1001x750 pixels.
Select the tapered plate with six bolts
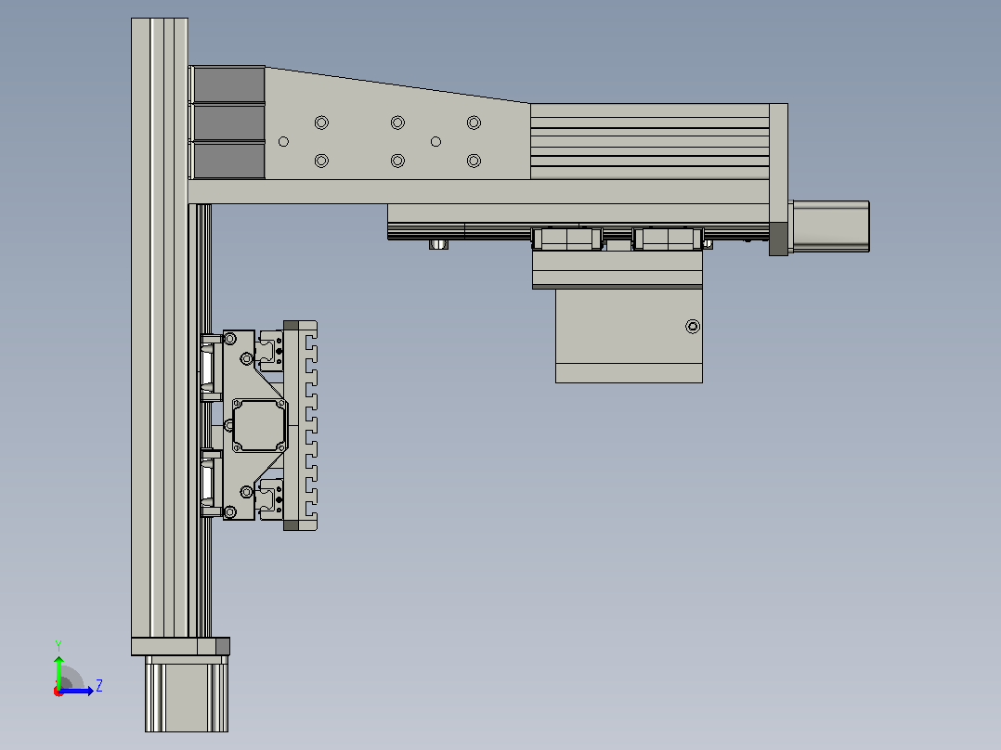click(397, 123)
